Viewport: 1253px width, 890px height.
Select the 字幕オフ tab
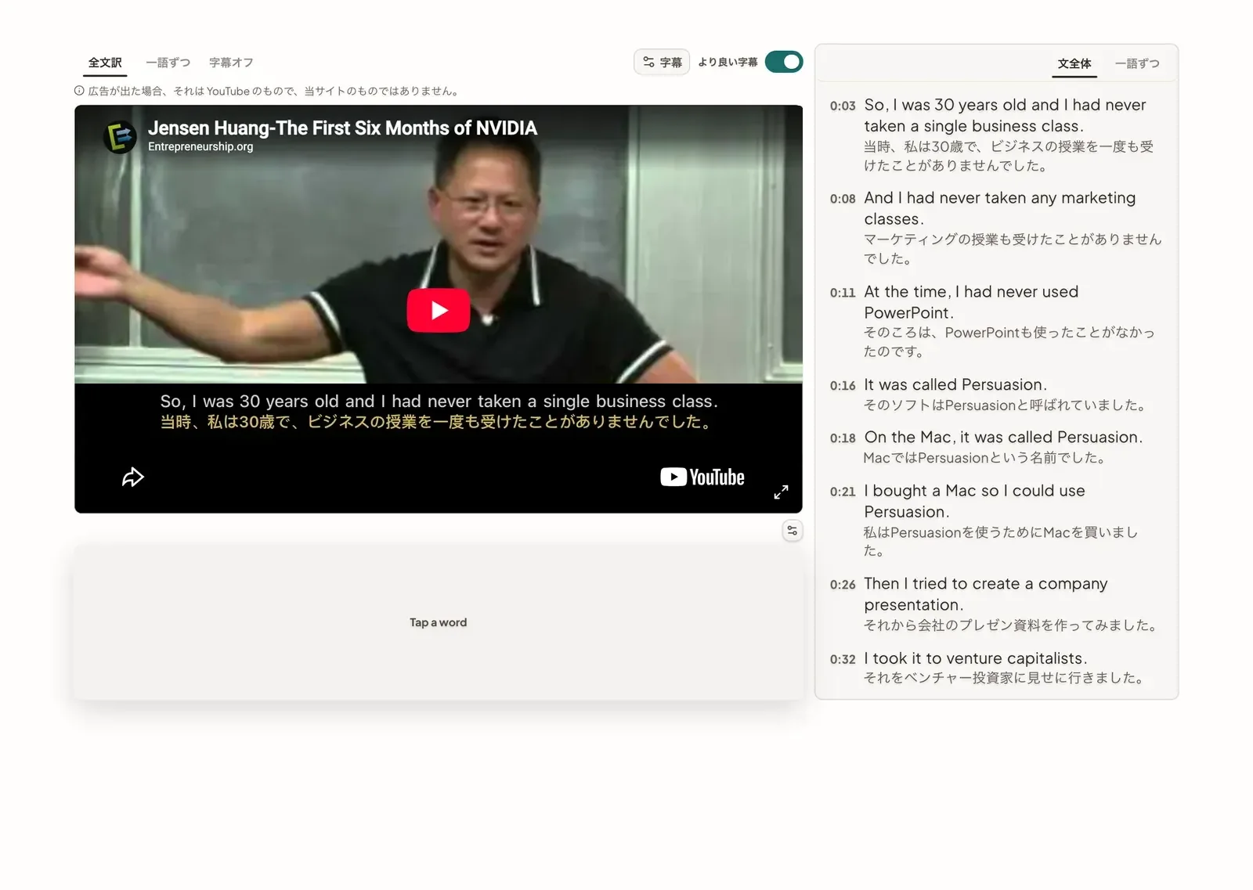click(231, 63)
